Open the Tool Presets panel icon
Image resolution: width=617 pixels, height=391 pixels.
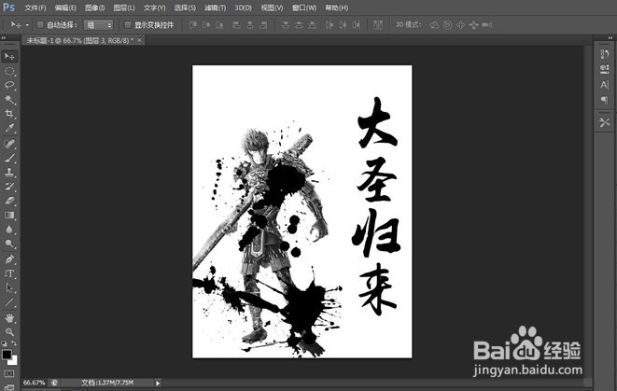pyautogui.click(x=605, y=122)
